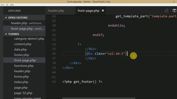This screenshot has height=99, width=177.
Task: Click the endif; statement on line 32
Action: [98, 35]
